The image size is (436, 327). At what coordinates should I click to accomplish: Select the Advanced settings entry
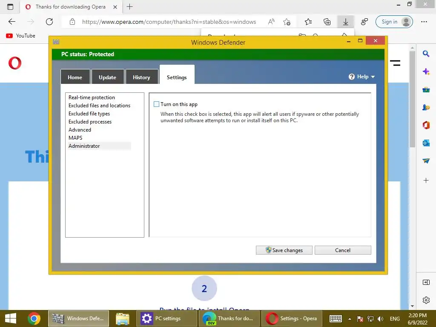(80, 129)
